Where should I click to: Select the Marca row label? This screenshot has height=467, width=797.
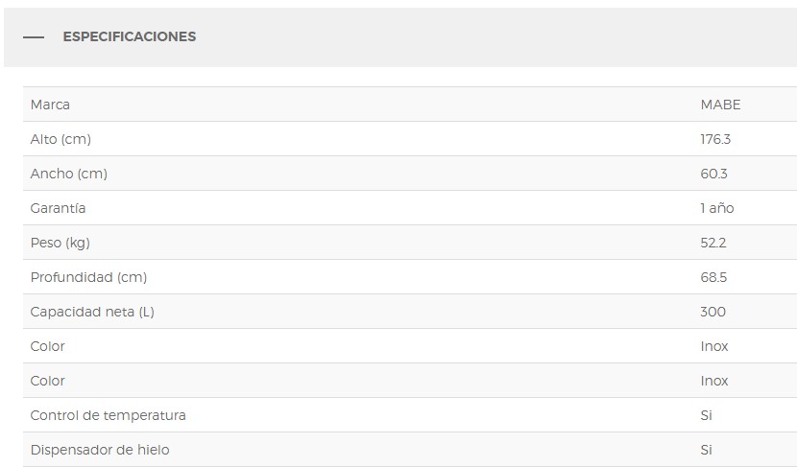50,105
